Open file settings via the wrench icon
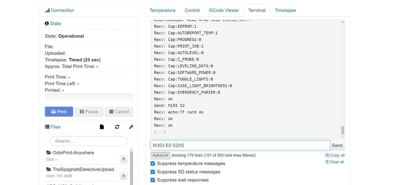The image size is (395, 185). [x=131, y=127]
